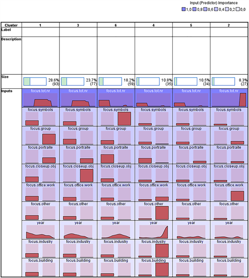The height and width of the screenshot is (278, 249).
Task: Select focus.closeup.obj cell in cluster 3
Action: pyautogui.click(x=78, y=174)
